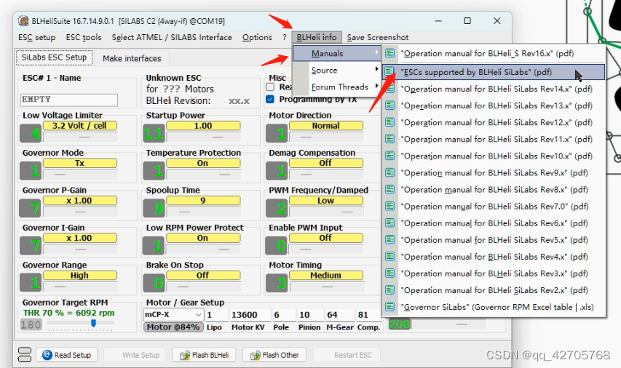
Task: Click the Comp. field showing 81
Action: tap(368, 315)
